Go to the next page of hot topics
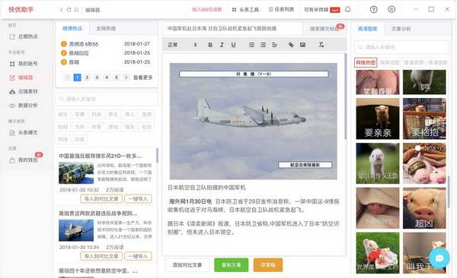 click(x=126, y=77)
